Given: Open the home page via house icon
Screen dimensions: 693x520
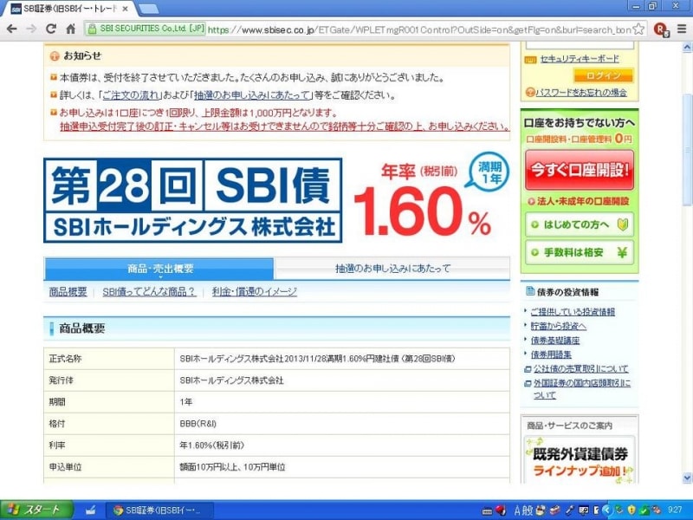Looking at the screenshot, I should pyautogui.click(x=71, y=29).
